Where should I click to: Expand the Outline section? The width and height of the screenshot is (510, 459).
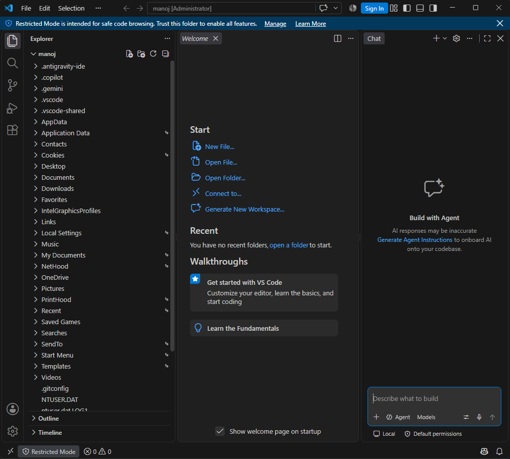coord(100,419)
